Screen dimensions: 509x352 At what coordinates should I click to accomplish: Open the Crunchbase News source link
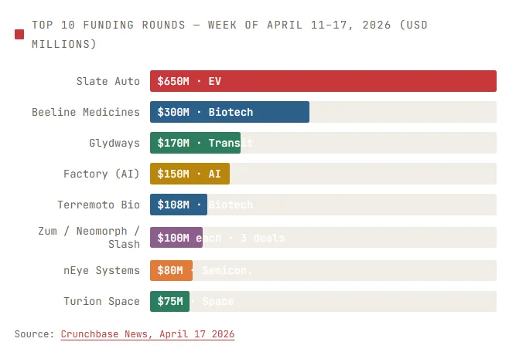click(x=147, y=334)
